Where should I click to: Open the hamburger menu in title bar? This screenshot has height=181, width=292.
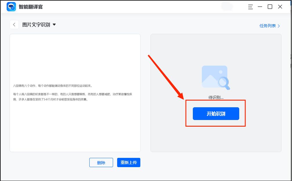coord(250,6)
